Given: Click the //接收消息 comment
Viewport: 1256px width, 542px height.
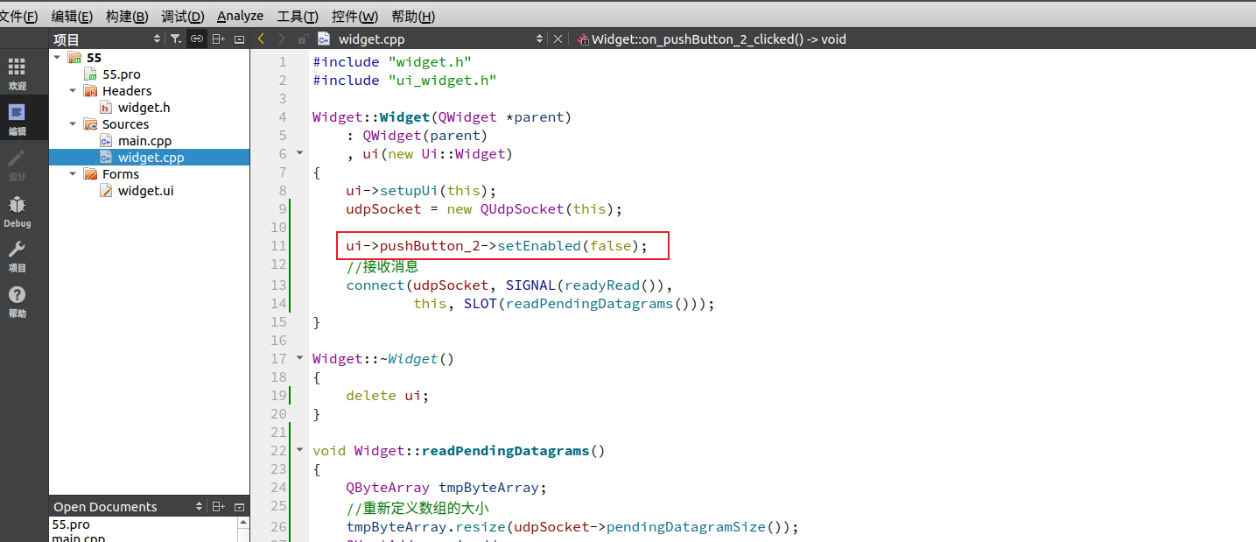Looking at the screenshot, I should point(382,266).
